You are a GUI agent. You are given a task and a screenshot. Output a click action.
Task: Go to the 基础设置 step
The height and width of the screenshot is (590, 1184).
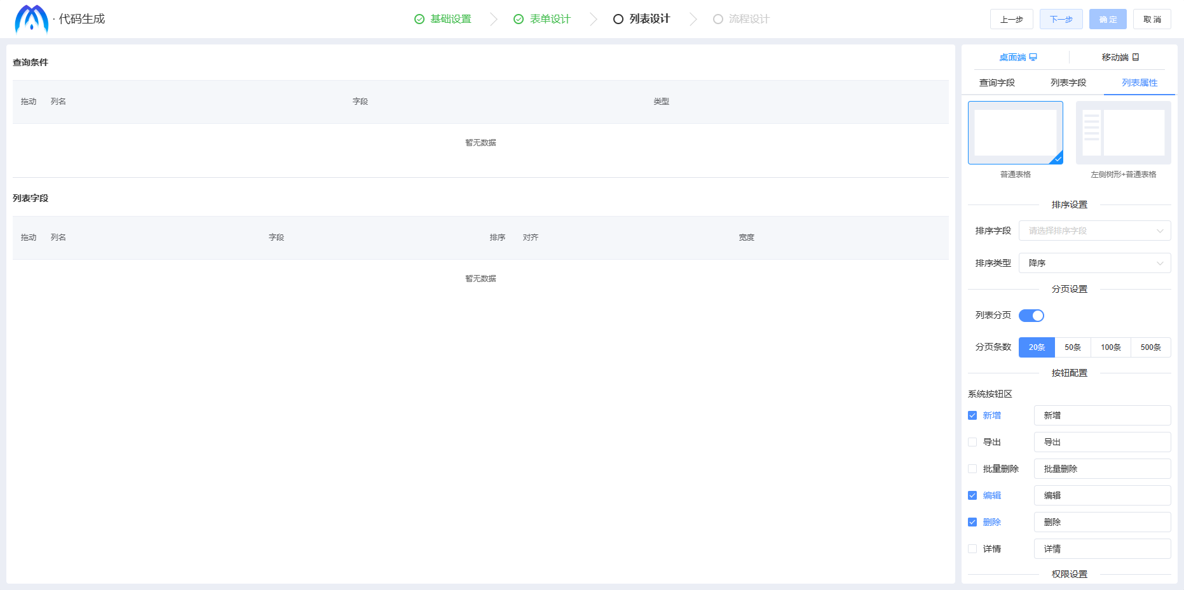451,19
